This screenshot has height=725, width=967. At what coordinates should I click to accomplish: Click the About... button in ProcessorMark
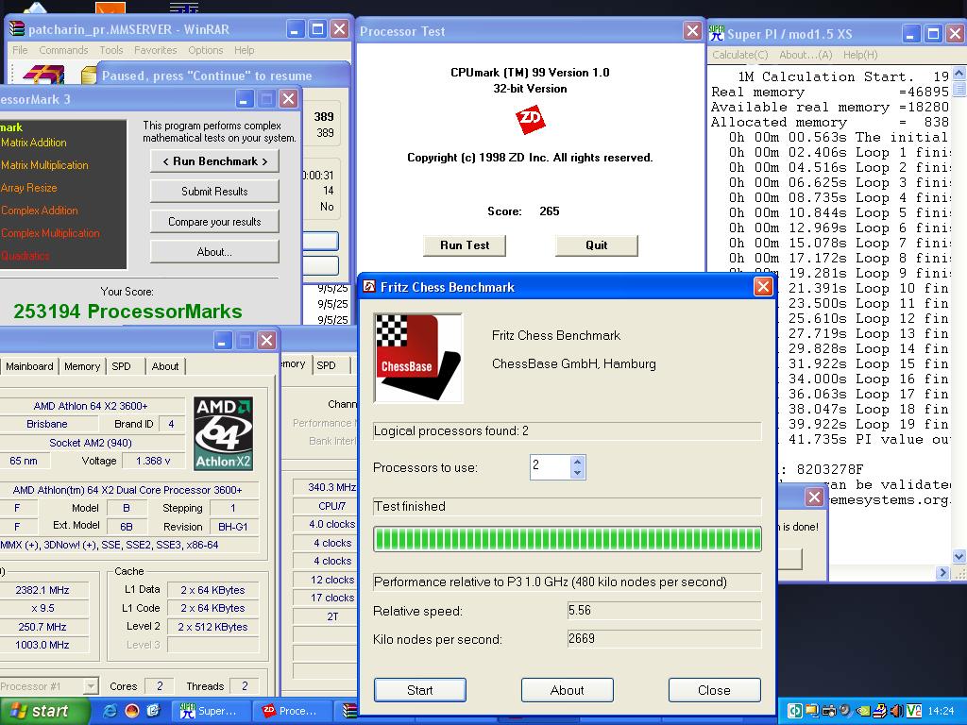click(x=214, y=251)
